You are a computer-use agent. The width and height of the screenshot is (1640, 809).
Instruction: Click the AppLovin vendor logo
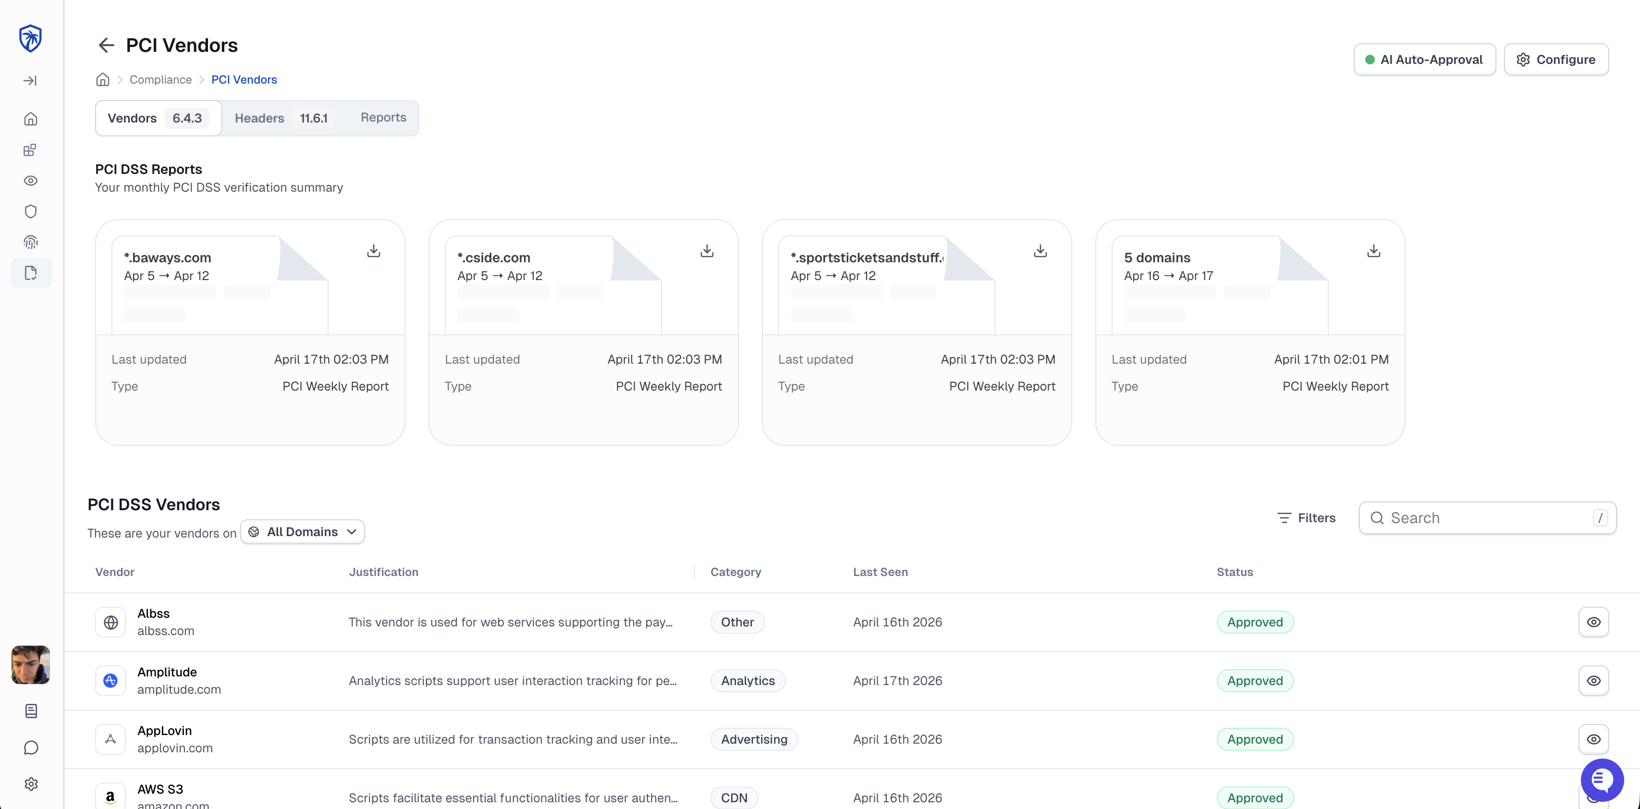110,740
